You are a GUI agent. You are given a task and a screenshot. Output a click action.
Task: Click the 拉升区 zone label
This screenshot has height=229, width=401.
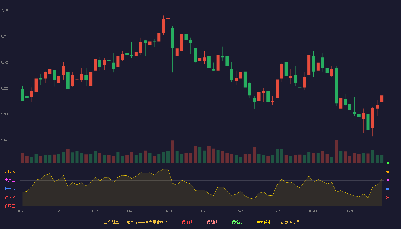tap(10, 189)
